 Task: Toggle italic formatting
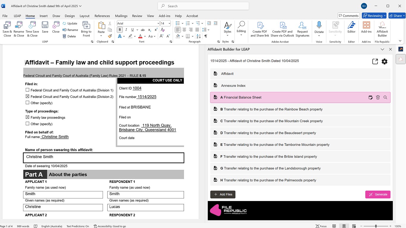tap(126, 30)
